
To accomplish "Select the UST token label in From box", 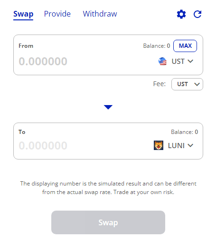I will pyautogui.click(x=178, y=61).
